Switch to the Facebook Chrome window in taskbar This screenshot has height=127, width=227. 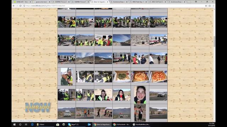(x=121, y=125)
